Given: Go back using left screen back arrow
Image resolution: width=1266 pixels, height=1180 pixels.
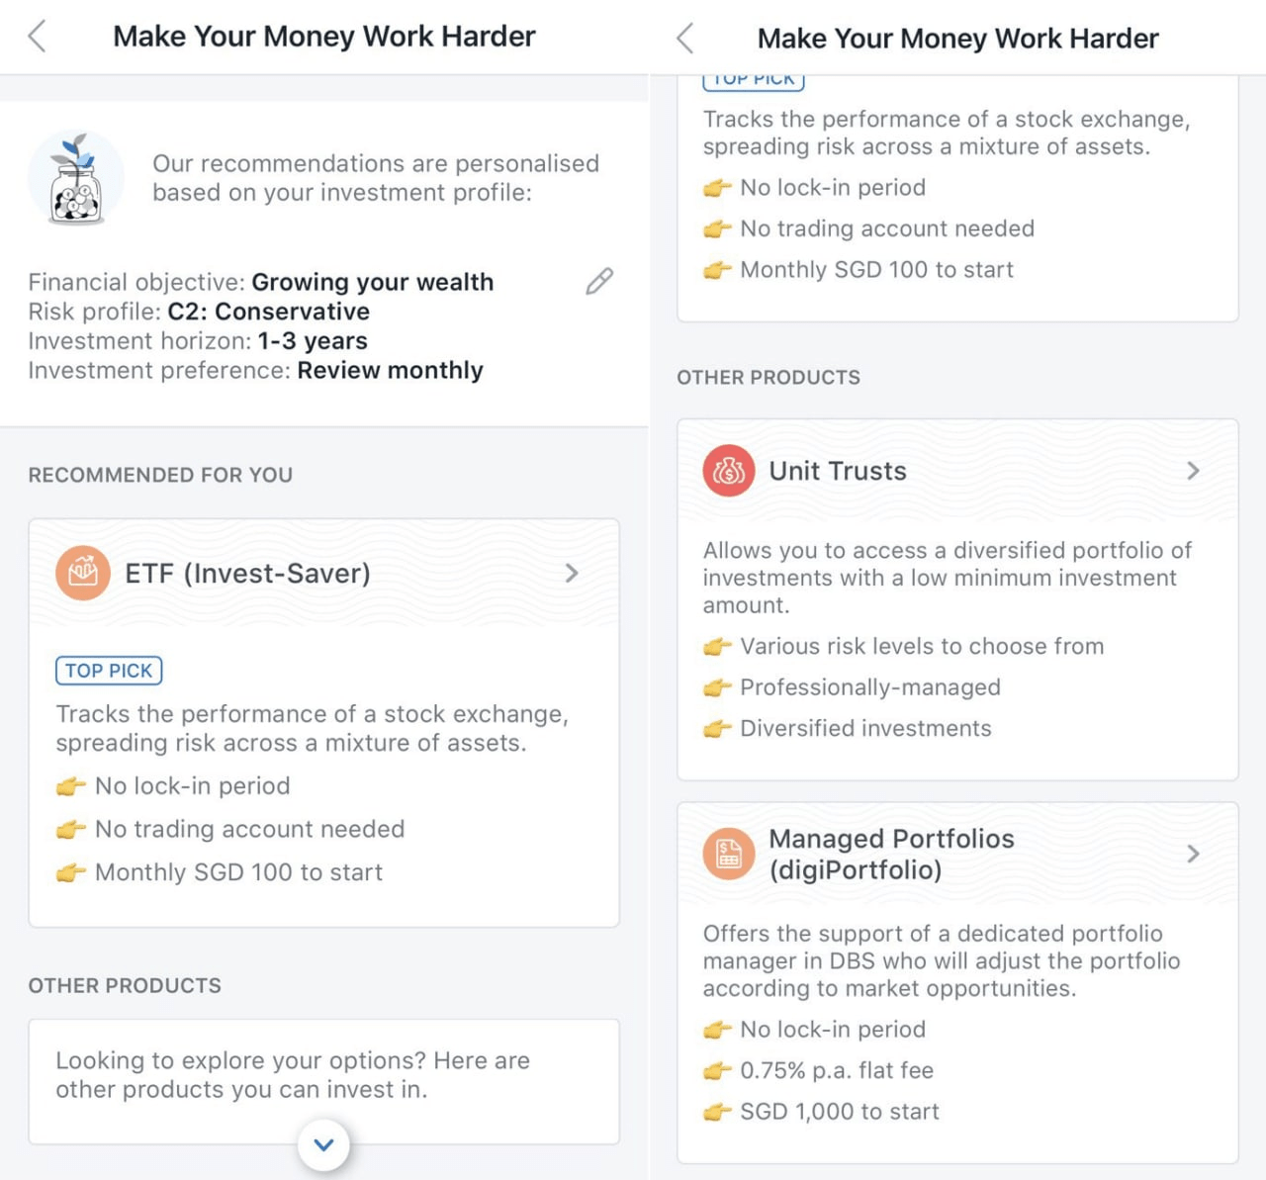Looking at the screenshot, I should click(x=38, y=37).
